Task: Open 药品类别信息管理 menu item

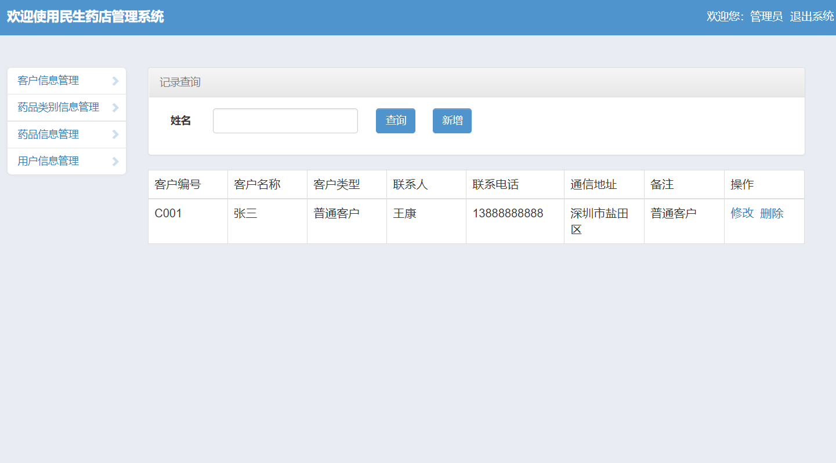Action: (67, 107)
